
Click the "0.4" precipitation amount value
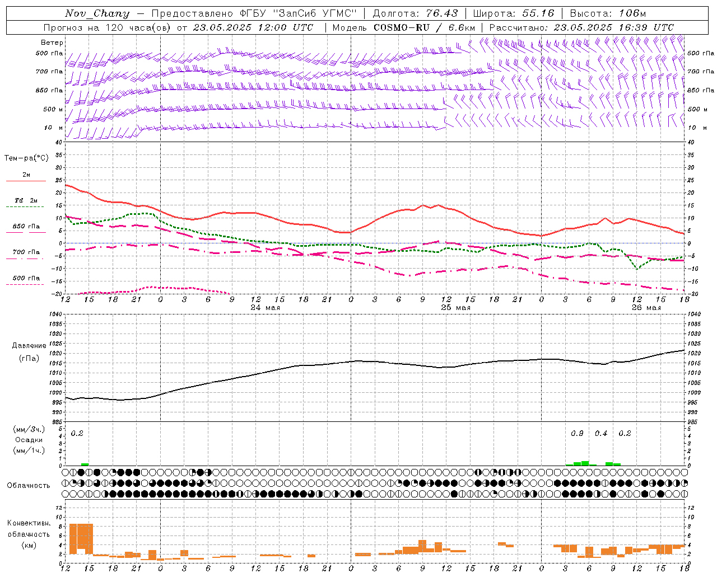tap(601, 434)
